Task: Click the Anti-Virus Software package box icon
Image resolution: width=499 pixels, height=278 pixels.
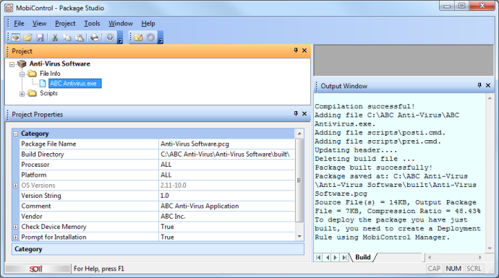Action: pyautogui.click(x=22, y=64)
